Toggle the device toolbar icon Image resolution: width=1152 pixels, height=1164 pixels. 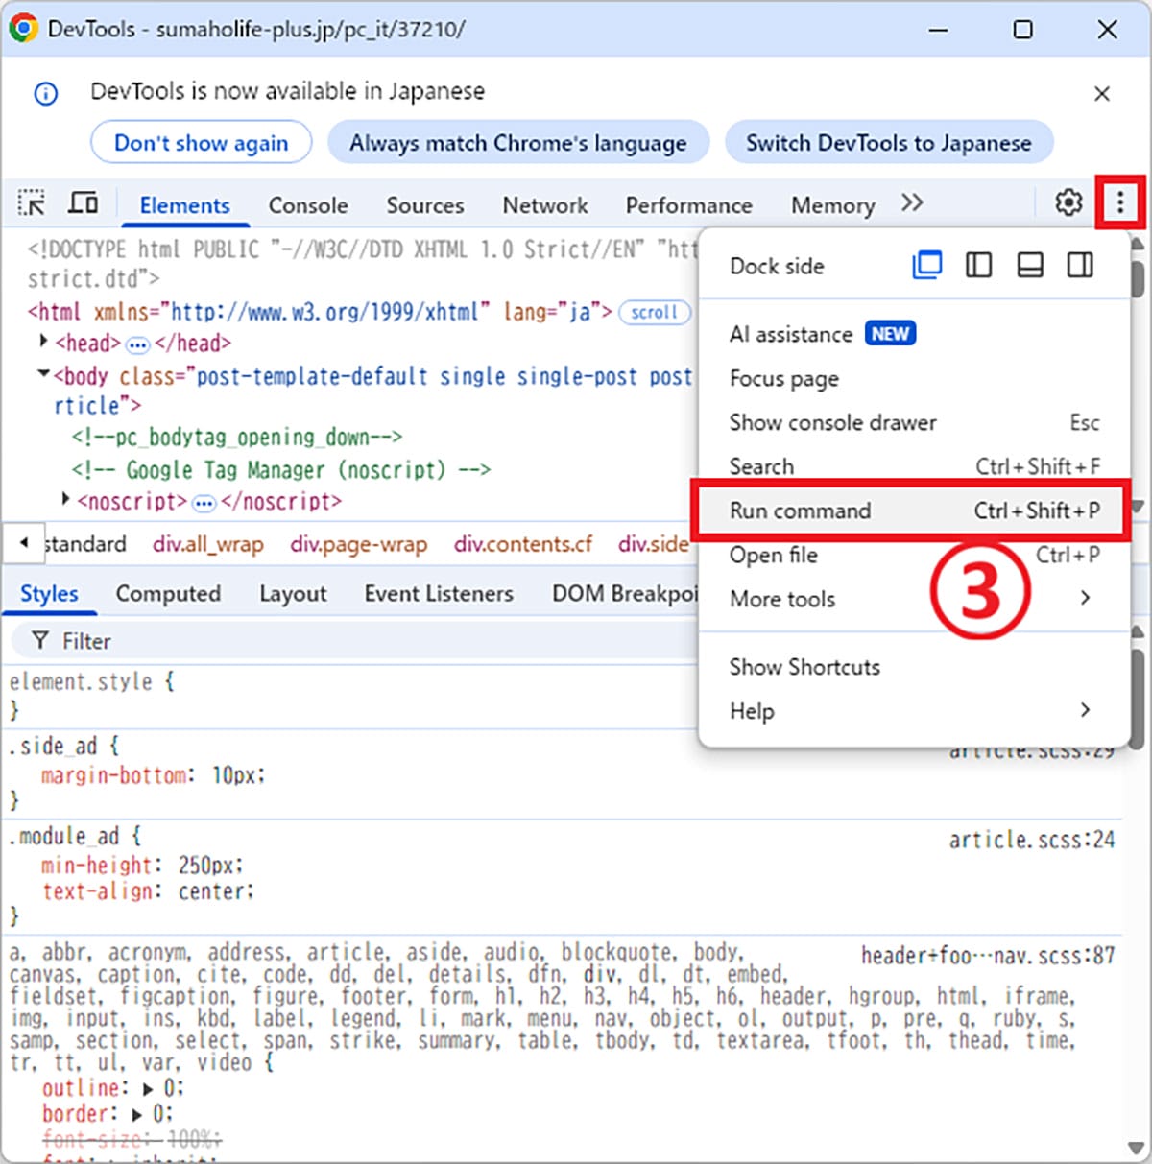point(84,203)
